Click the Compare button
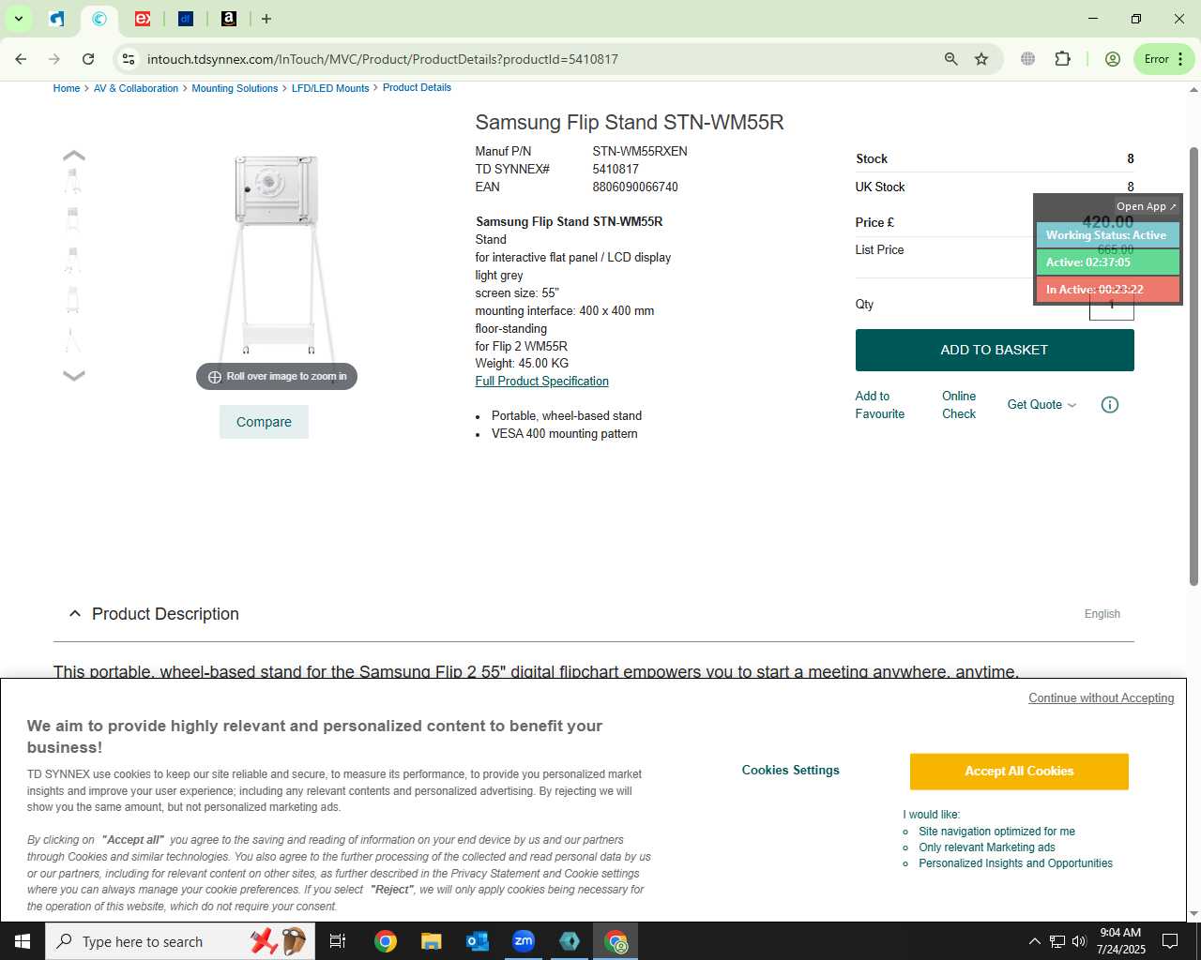Viewport: 1201px width, 960px height. coord(264,422)
